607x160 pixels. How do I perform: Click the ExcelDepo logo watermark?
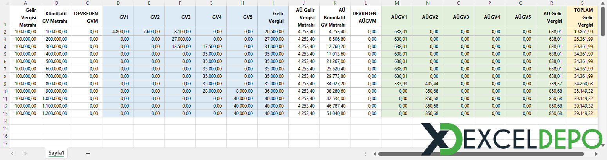point(511,139)
